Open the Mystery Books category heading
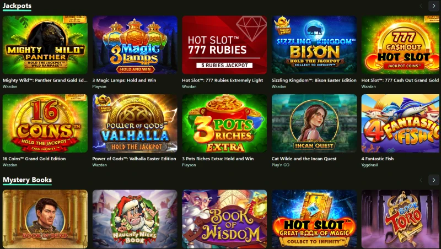This screenshot has height=249, width=441. tap(27, 180)
